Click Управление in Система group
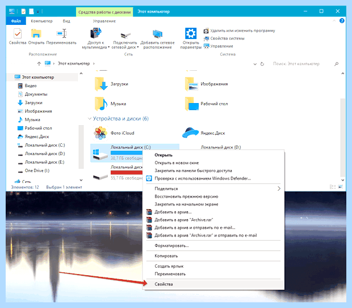This screenshot has width=352, height=308. [219, 46]
